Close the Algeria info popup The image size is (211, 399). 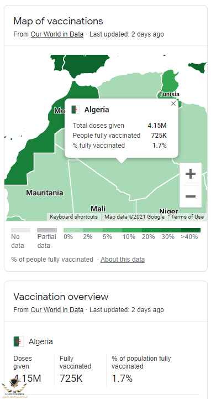point(173,103)
